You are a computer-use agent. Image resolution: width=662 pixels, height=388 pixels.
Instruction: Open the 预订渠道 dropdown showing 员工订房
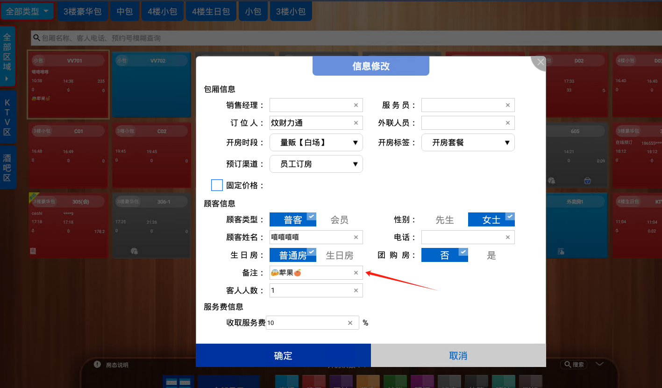pos(316,164)
